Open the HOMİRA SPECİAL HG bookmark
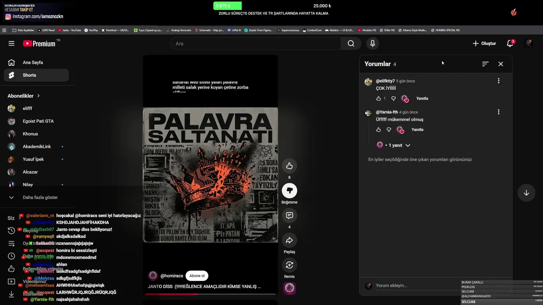Screen dimensions: 543x305 [445, 30]
